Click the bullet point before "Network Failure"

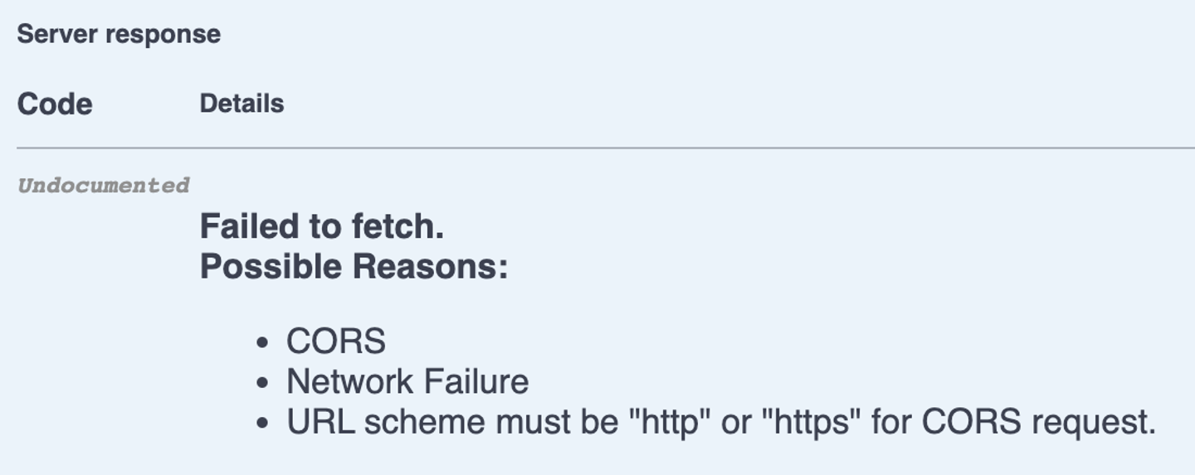point(263,383)
